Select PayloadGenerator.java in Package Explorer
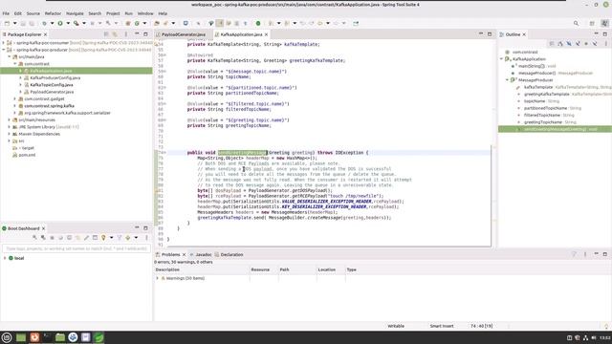Viewport: 612px width, 344px height. 52,92
